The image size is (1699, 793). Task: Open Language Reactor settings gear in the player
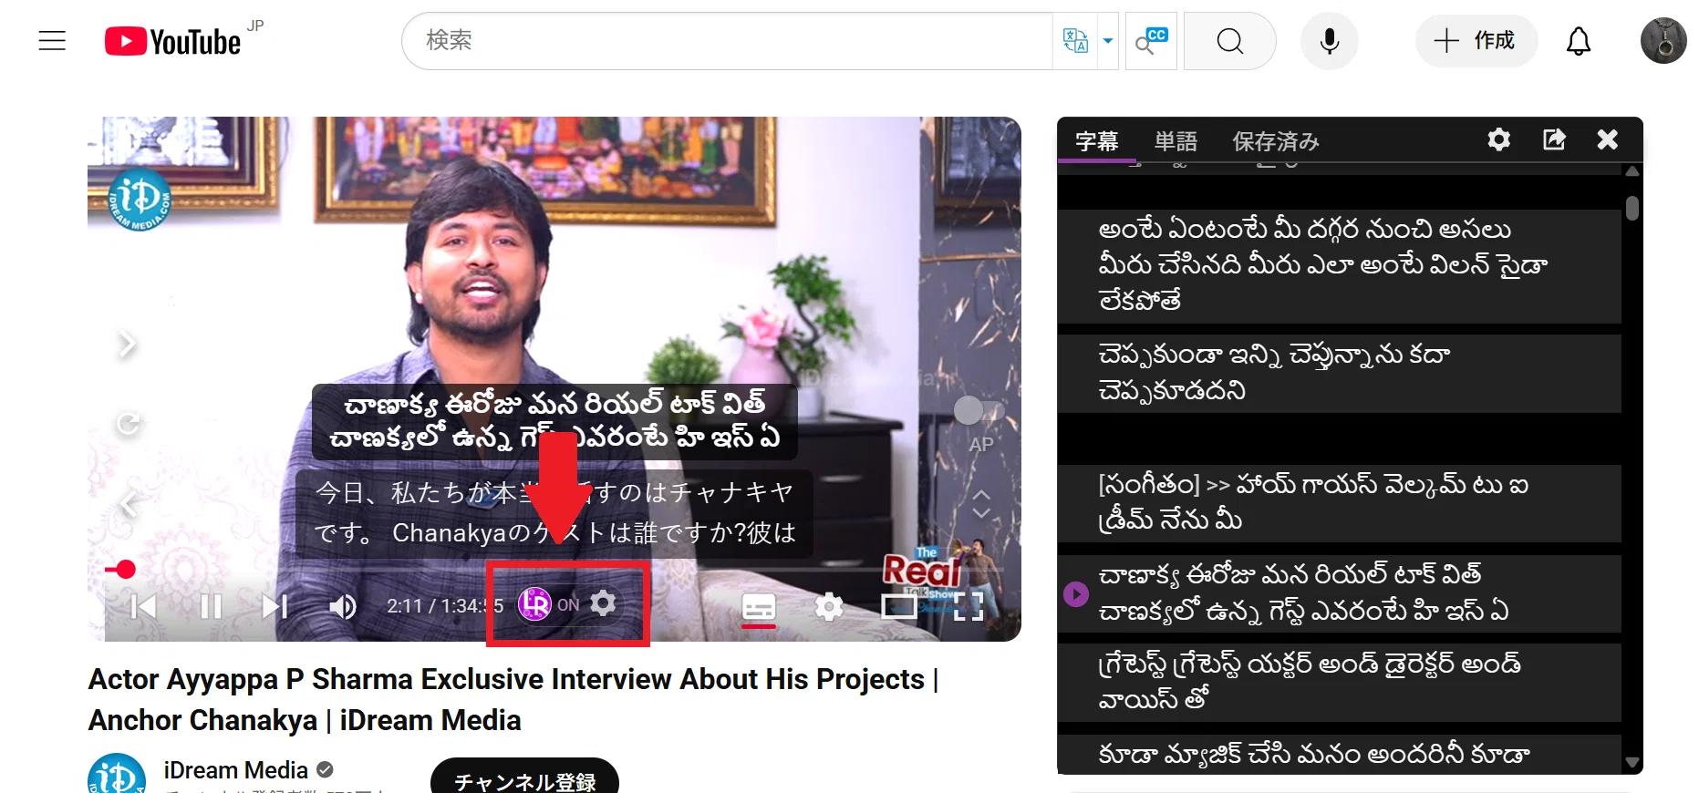pos(603,602)
